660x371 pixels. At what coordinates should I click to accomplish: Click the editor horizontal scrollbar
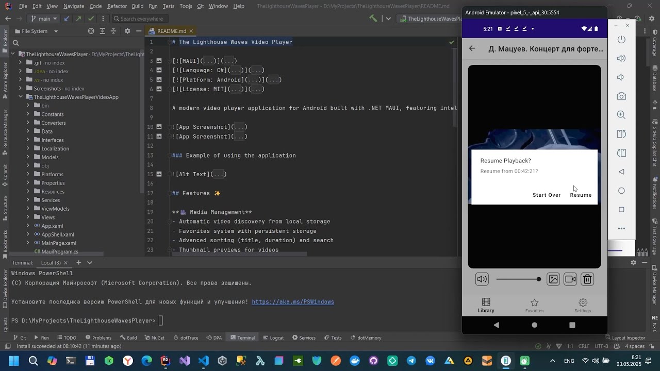pyautogui.click(x=239, y=254)
